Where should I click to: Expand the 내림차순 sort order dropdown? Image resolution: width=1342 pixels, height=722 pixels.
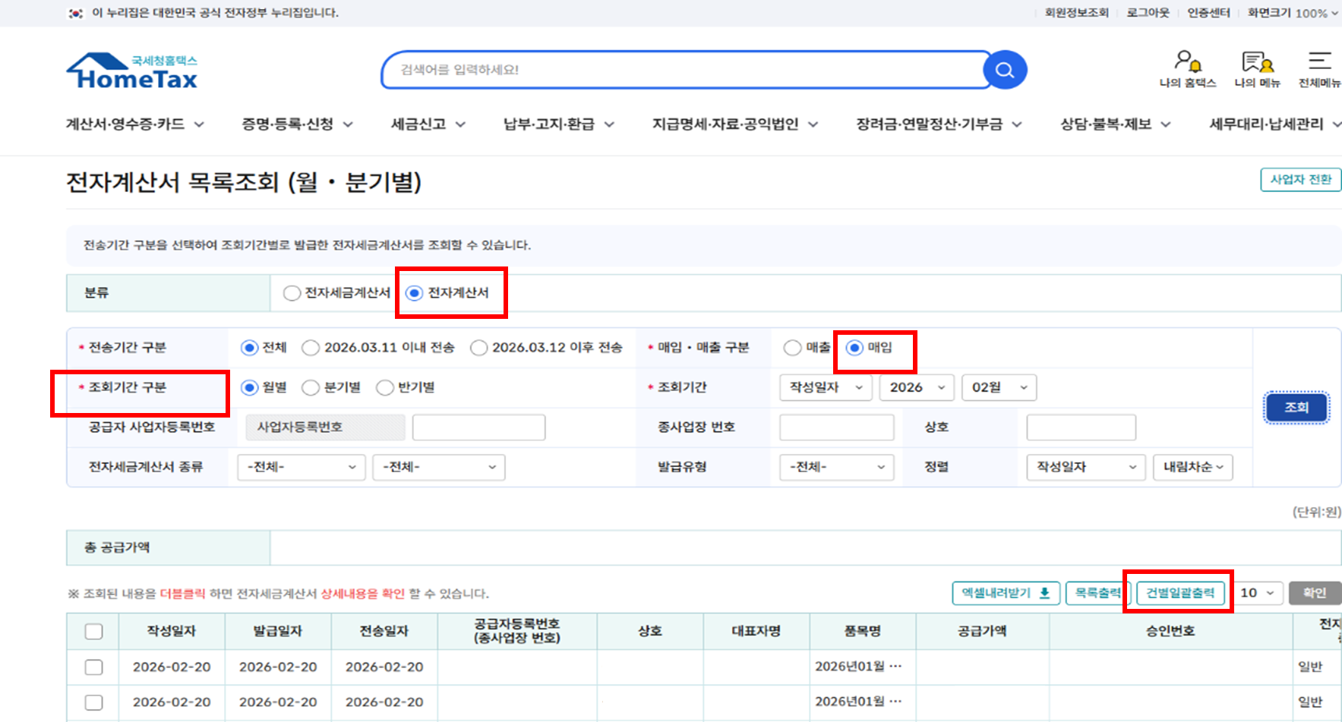tap(1192, 467)
